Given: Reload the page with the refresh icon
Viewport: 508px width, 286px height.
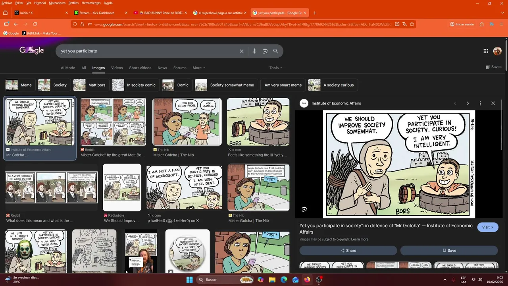Looking at the screenshot, I should (x=35, y=24).
